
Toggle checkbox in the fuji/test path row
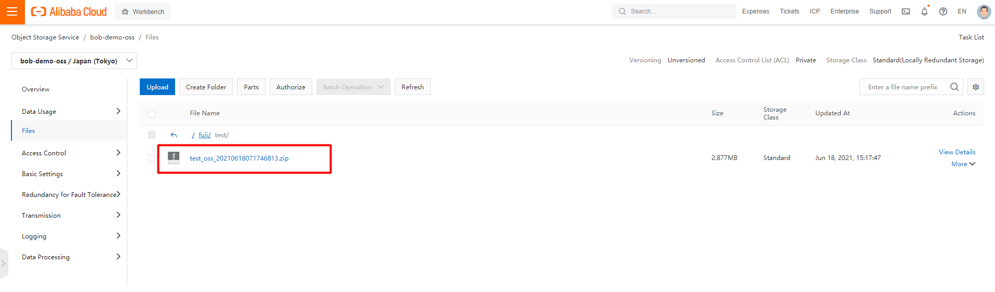coord(152,135)
